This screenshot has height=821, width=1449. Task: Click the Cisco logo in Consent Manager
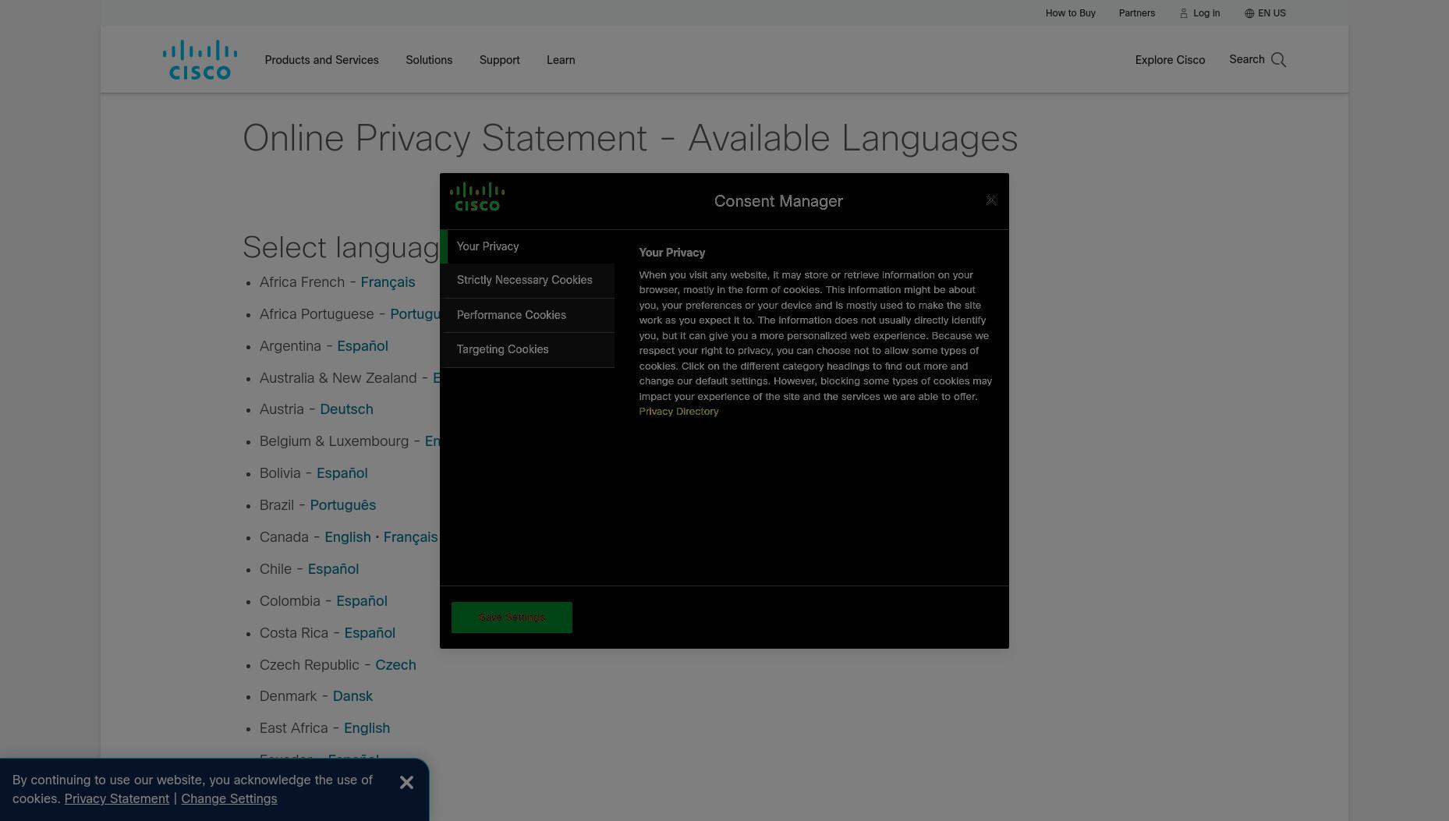pos(477,197)
